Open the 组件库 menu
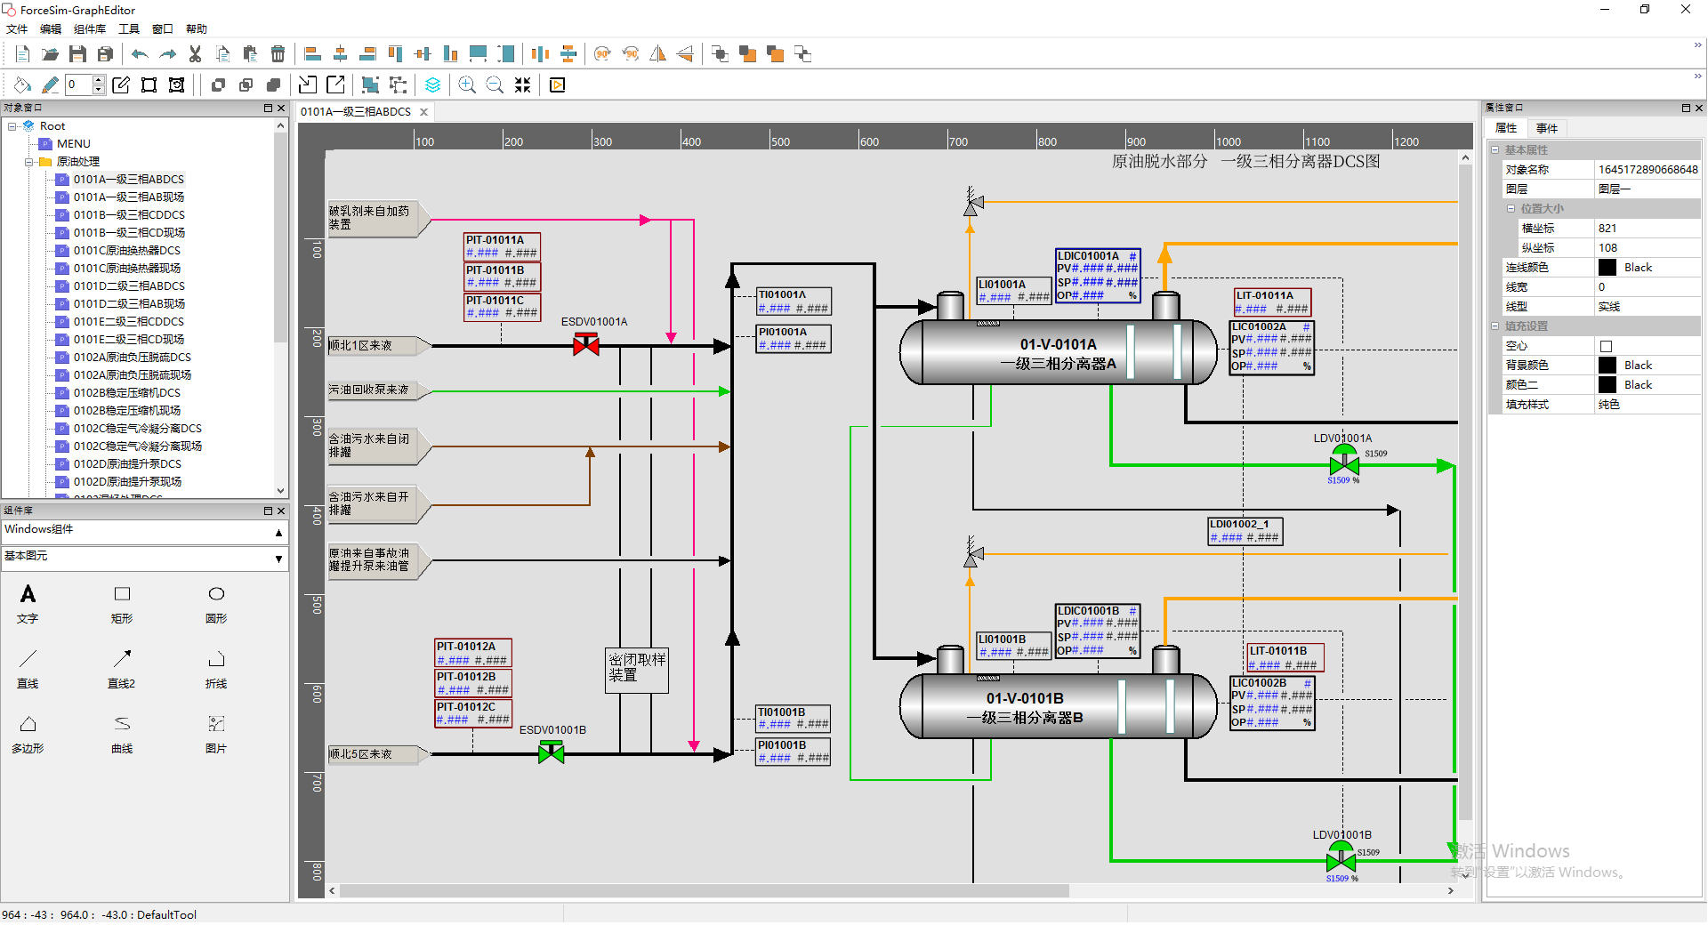This screenshot has height=925, width=1708. (89, 29)
